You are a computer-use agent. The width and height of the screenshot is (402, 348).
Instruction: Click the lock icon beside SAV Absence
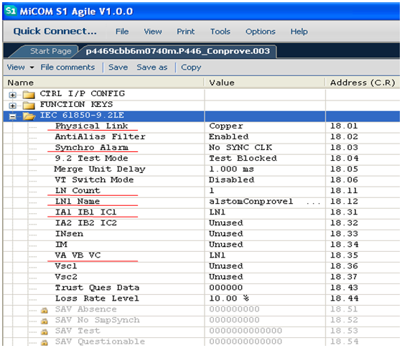(45, 310)
